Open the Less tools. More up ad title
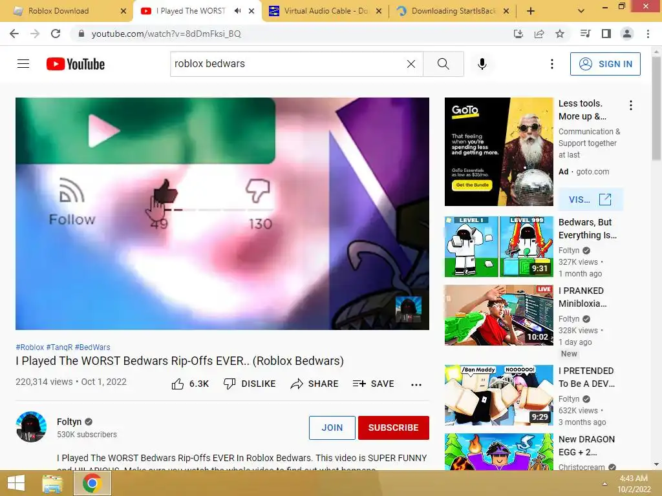The height and width of the screenshot is (496, 662). 582,110
